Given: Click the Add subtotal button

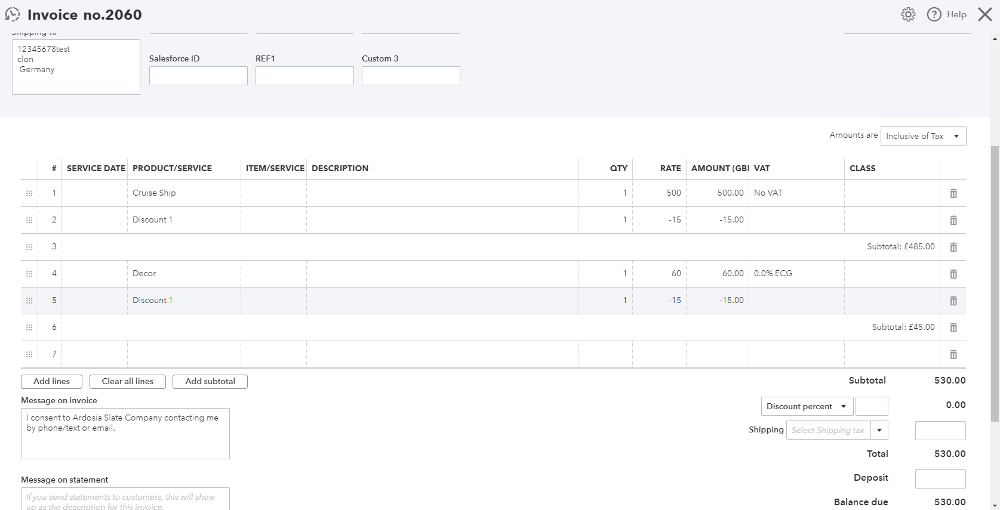Looking at the screenshot, I should pos(210,382).
